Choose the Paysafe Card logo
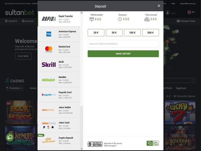Image resolution: width=201 pixels, height=151 pixels. [x=48, y=95]
